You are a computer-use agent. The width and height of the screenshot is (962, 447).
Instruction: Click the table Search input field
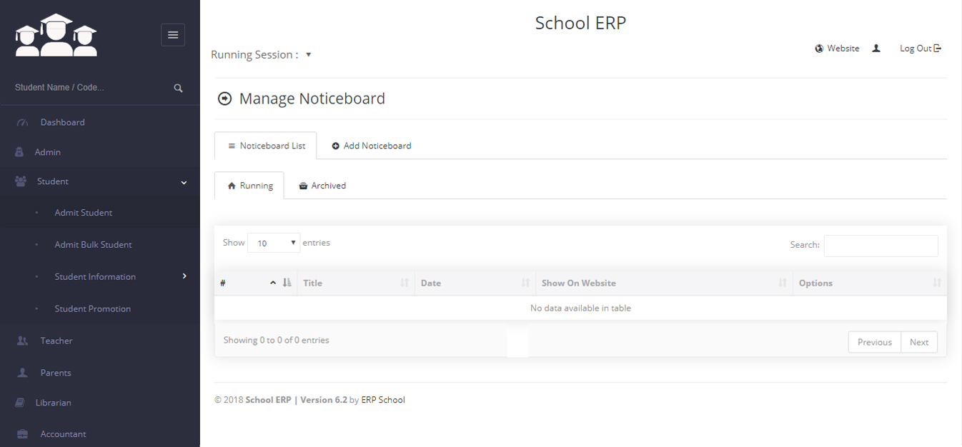(881, 246)
